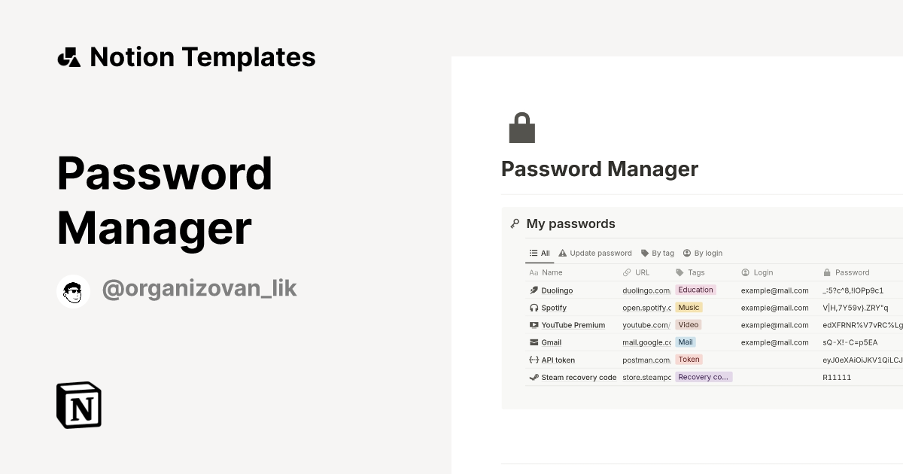Click the lock page icon above Password Manager
The width and height of the screenshot is (903, 474).
(x=524, y=127)
